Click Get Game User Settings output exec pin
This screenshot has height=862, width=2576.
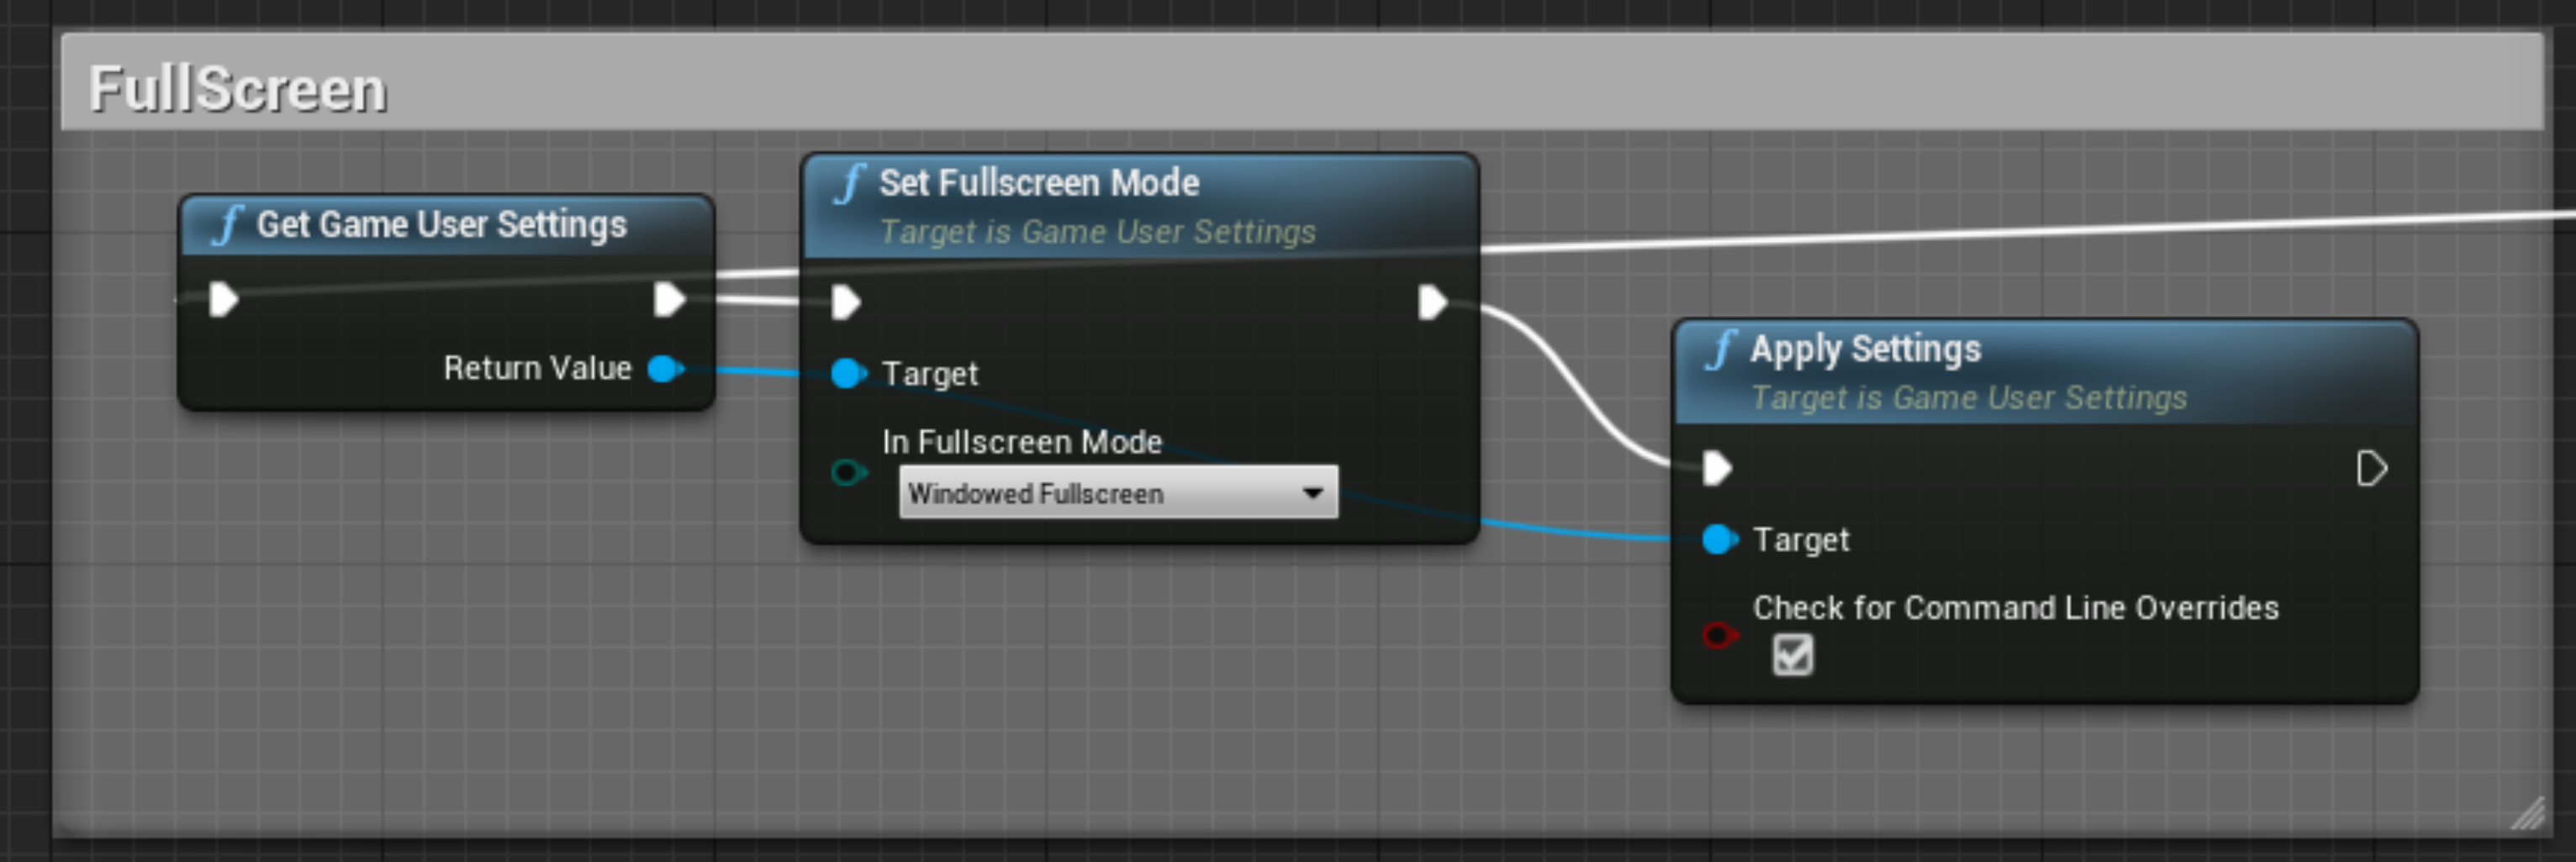[x=669, y=300]
